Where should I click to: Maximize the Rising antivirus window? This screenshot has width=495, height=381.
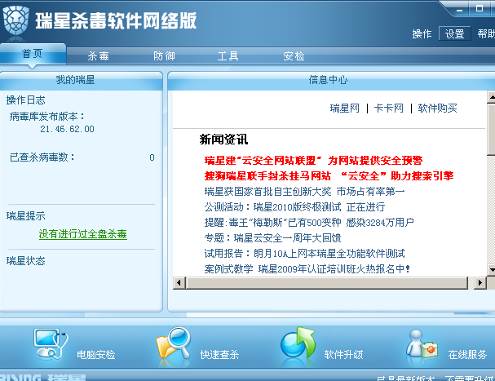479,8
